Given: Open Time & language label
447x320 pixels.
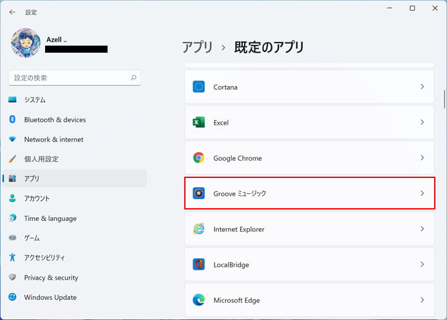Looking at the screenshot, I should pyautogui.click(x=50, y=218).
